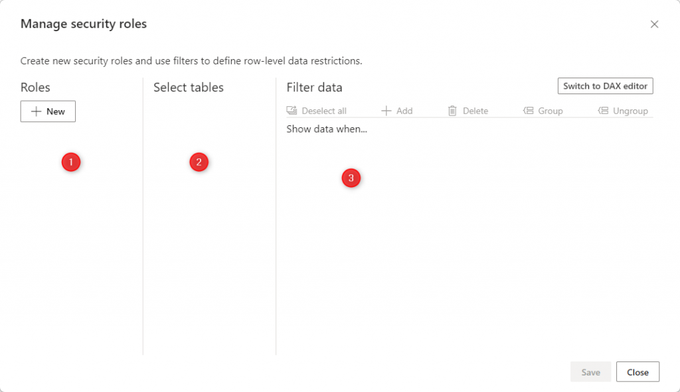Click the Manage security roles title
This screenshot has width=680, height=392.
[x=84, y=25]
